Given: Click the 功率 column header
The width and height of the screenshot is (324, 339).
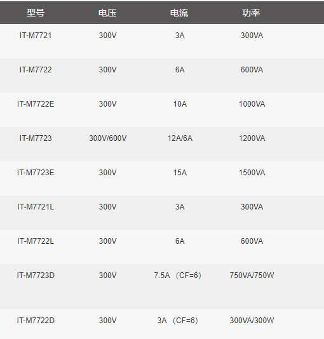Looking at the screenshot, I should tap(251, 13).
